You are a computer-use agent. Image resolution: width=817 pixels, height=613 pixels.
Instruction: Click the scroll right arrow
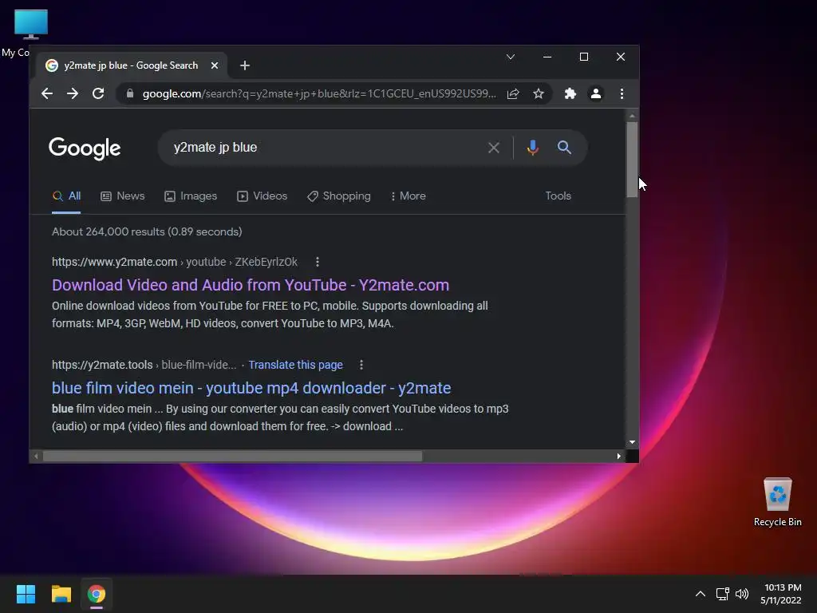click(x=618, y=456)
